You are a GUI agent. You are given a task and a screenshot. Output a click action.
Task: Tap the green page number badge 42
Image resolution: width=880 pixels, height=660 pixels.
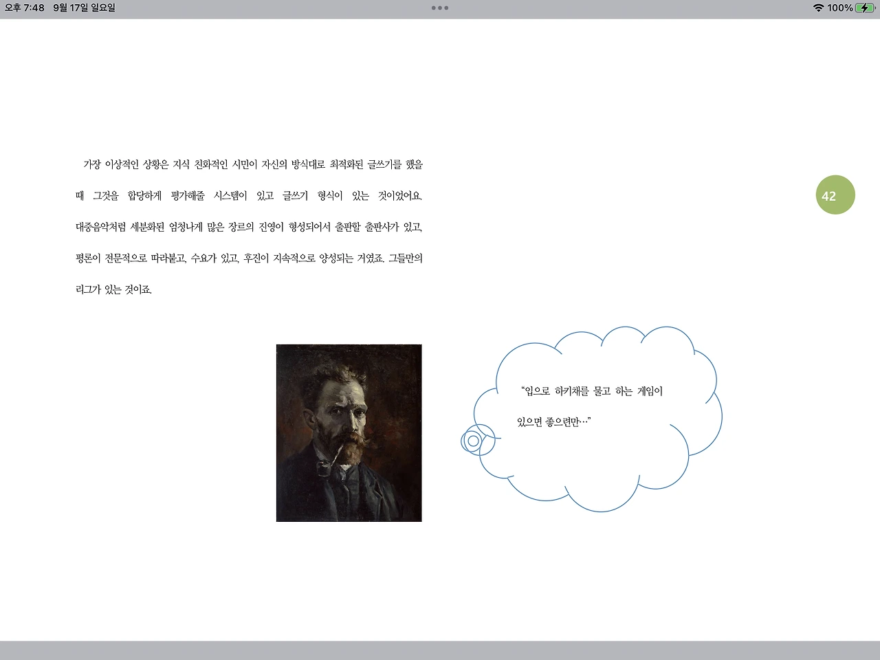click(x=835, y=195)
